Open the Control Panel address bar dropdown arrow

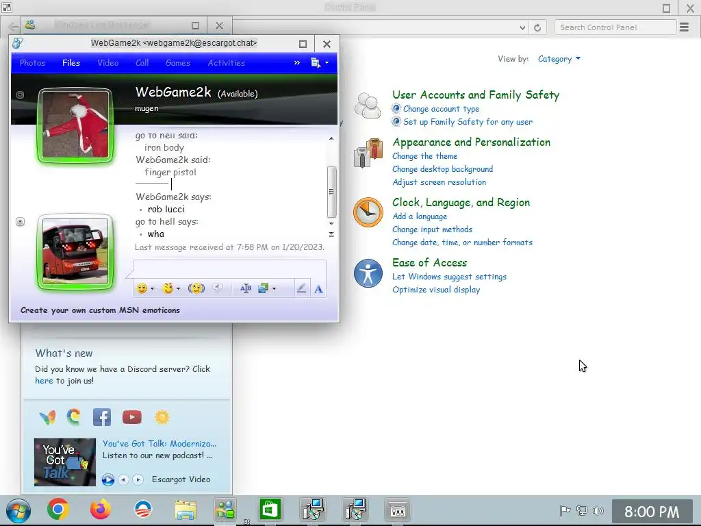point(522,27)
